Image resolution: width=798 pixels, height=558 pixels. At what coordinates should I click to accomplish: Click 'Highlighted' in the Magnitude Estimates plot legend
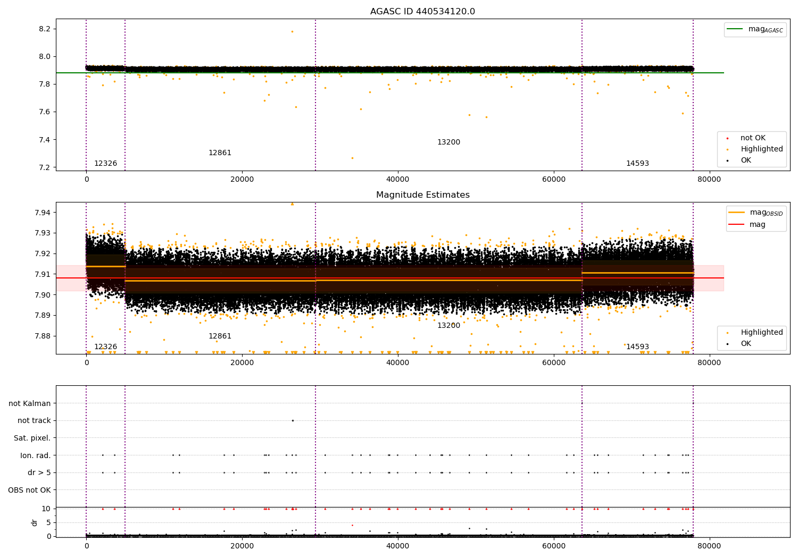pyautogui.click(x=757, y=333)
